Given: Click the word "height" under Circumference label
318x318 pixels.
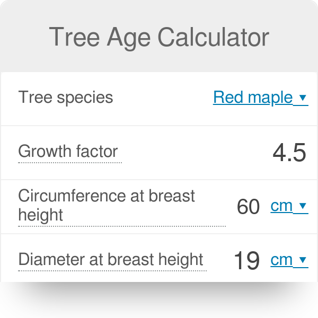Looking at the screenshot, I should tap(40, 215).
